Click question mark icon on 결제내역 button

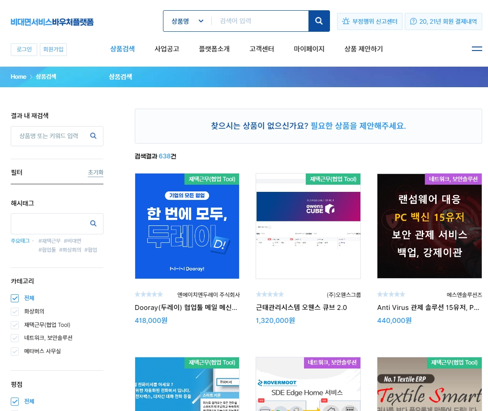[413, 21]
